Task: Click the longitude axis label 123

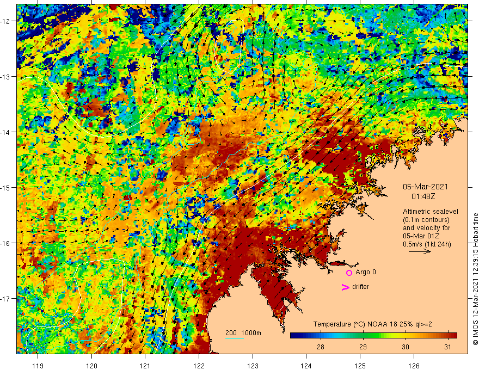Action: [253, 366]
